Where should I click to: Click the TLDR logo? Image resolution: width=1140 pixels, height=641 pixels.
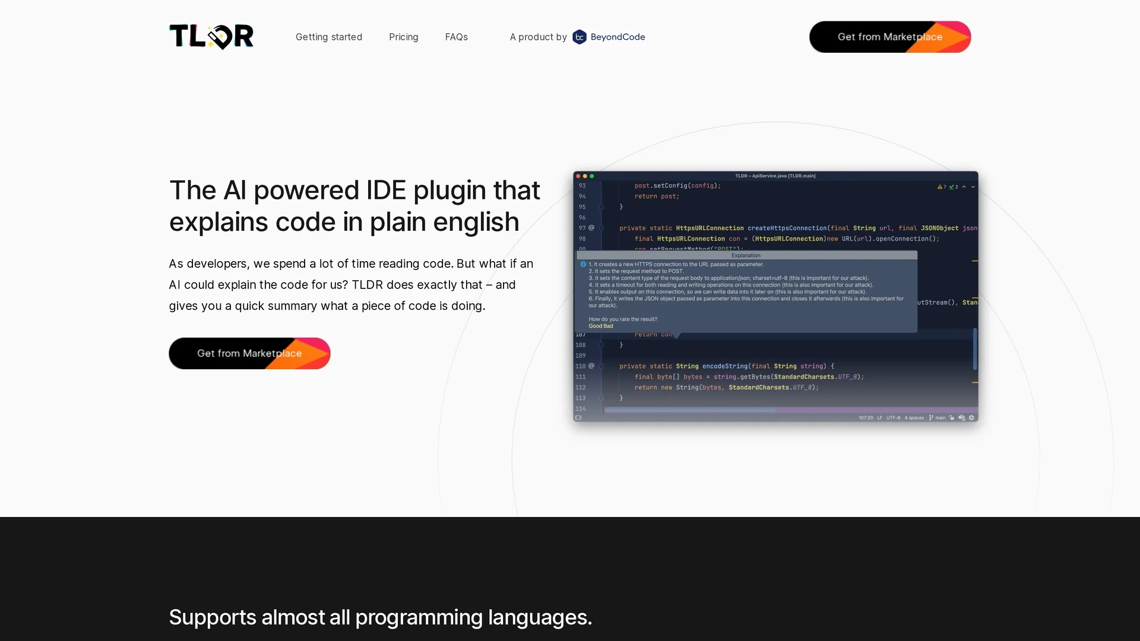pos(211,37)
